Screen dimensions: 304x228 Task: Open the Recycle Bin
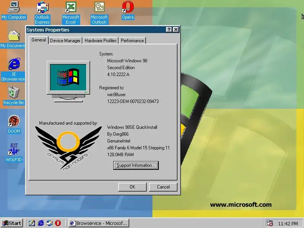click(x=14, y=96)
